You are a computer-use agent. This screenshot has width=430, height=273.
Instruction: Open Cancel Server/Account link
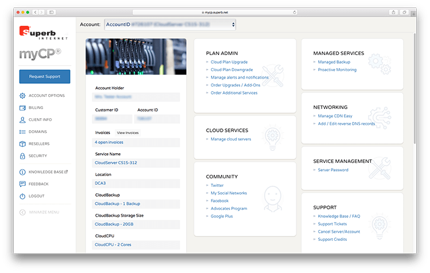click(339, 232)
